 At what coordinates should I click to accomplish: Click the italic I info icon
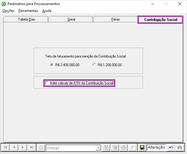click(132, 147)
